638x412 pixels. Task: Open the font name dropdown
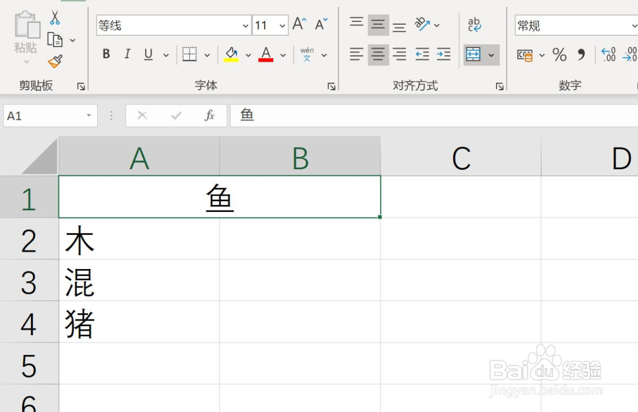pyautogui.click(x=245, y=26)
